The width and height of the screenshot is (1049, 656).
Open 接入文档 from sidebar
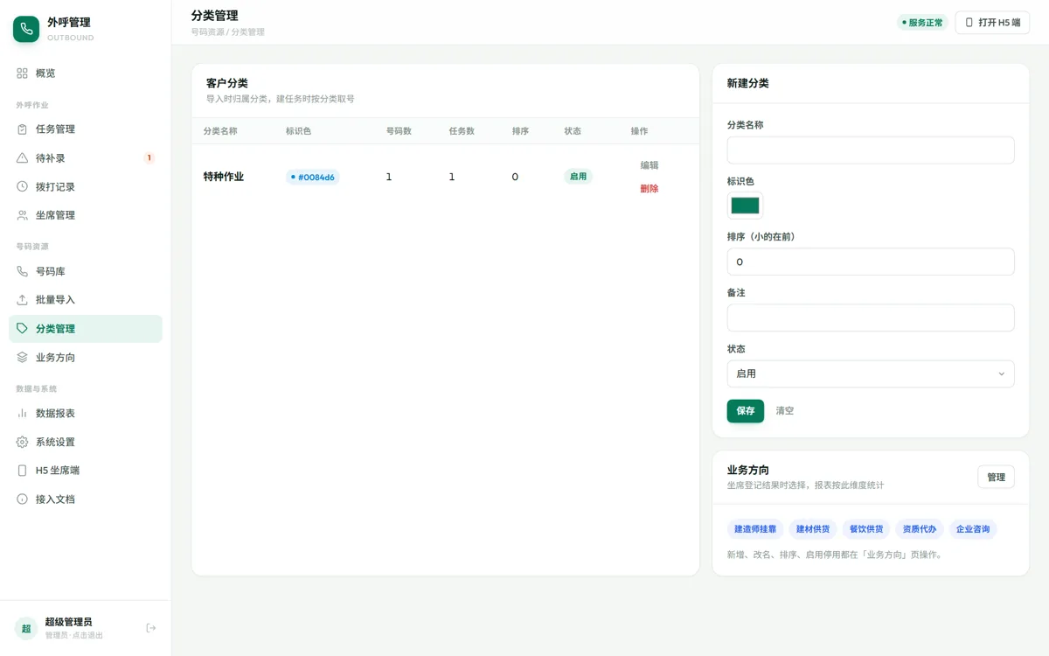click(86, 499)
